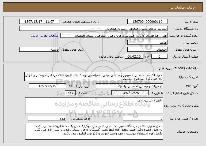Select the time field 14:30

click(70, 93)
